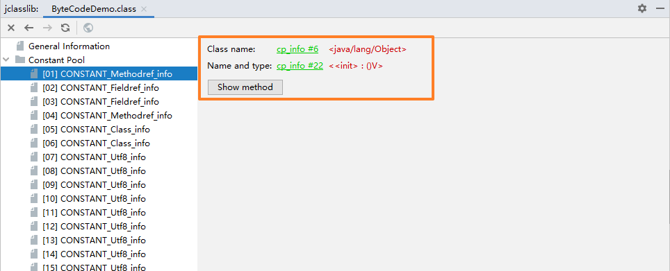Follow the cp_info #22 link
The image size is (670, 271).
[300, 66]
